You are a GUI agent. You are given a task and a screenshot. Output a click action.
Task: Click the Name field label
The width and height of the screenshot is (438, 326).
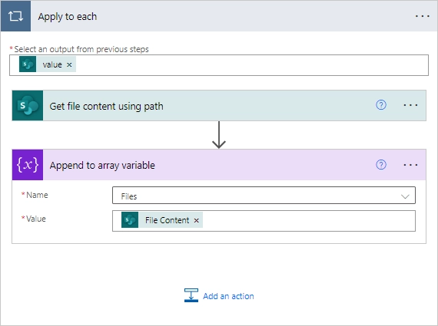(37, 195)
